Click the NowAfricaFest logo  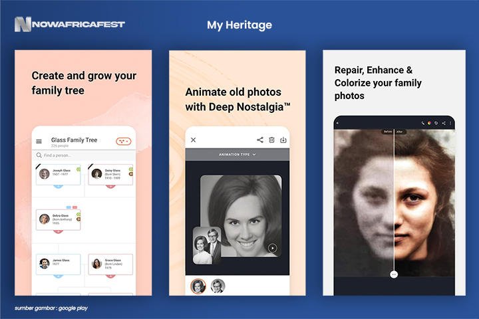tap(70, 24)
